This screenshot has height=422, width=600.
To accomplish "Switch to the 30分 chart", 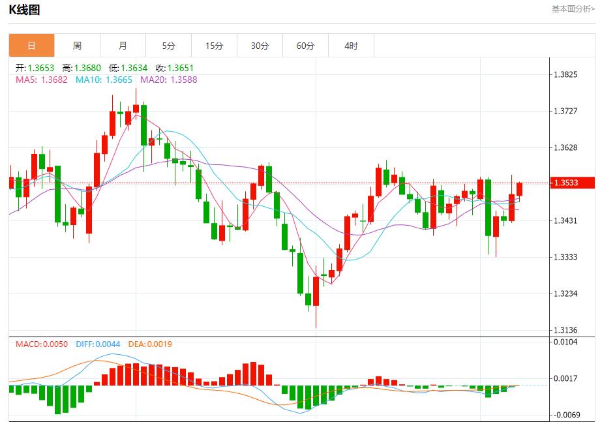I will tap(259, 46).
